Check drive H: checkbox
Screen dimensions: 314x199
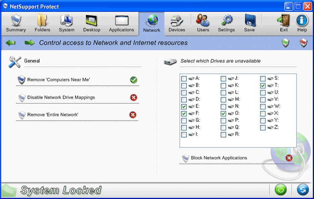(x=184, y=128)
